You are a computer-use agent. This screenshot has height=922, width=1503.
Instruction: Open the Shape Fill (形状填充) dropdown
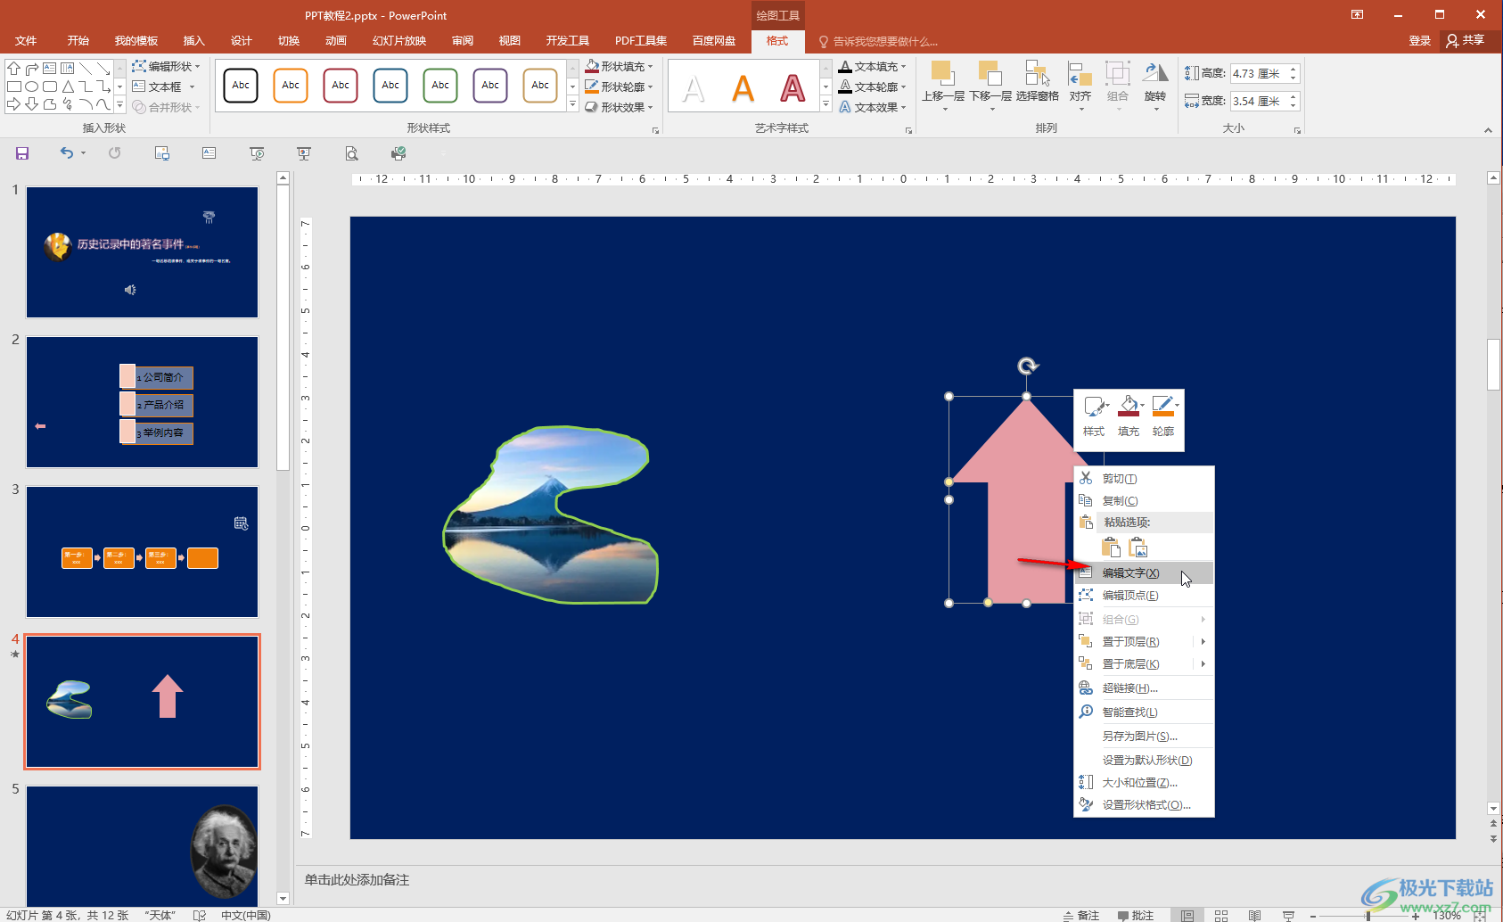620,66
